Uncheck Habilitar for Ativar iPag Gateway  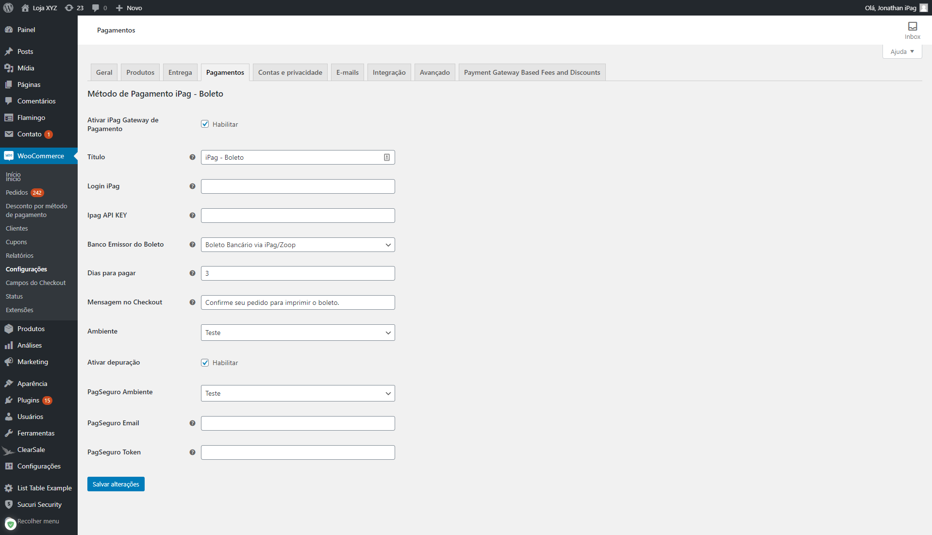(205, 124)
